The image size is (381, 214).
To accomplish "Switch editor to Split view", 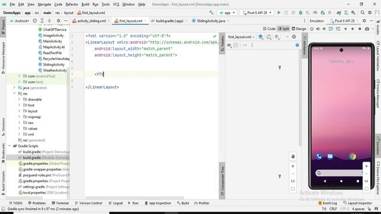I will [x=283, y=29].
